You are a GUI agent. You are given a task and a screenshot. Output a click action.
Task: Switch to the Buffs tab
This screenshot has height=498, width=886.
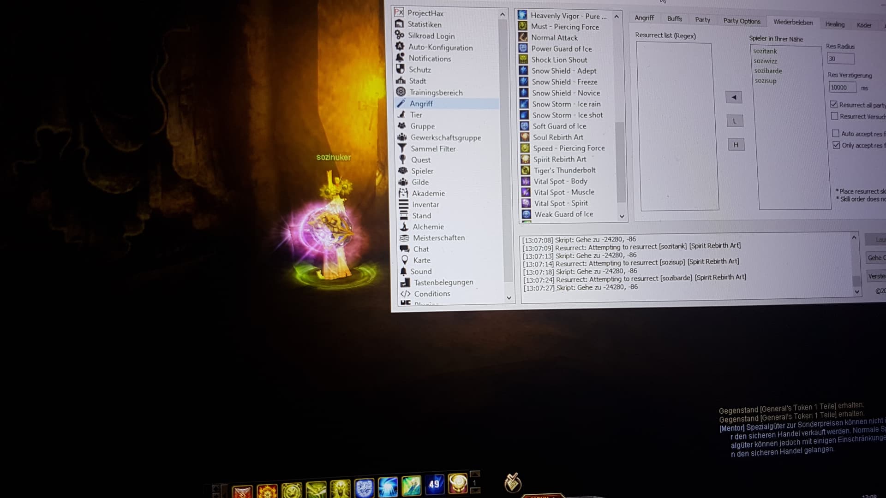674,18
